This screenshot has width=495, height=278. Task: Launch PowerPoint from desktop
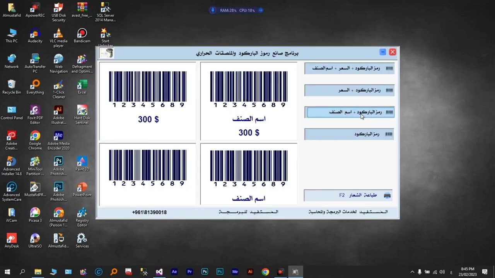82,190
